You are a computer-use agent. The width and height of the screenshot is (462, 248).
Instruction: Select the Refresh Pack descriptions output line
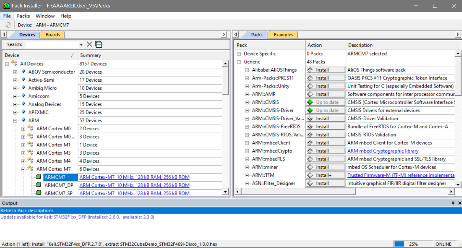(x=231, y=210)
